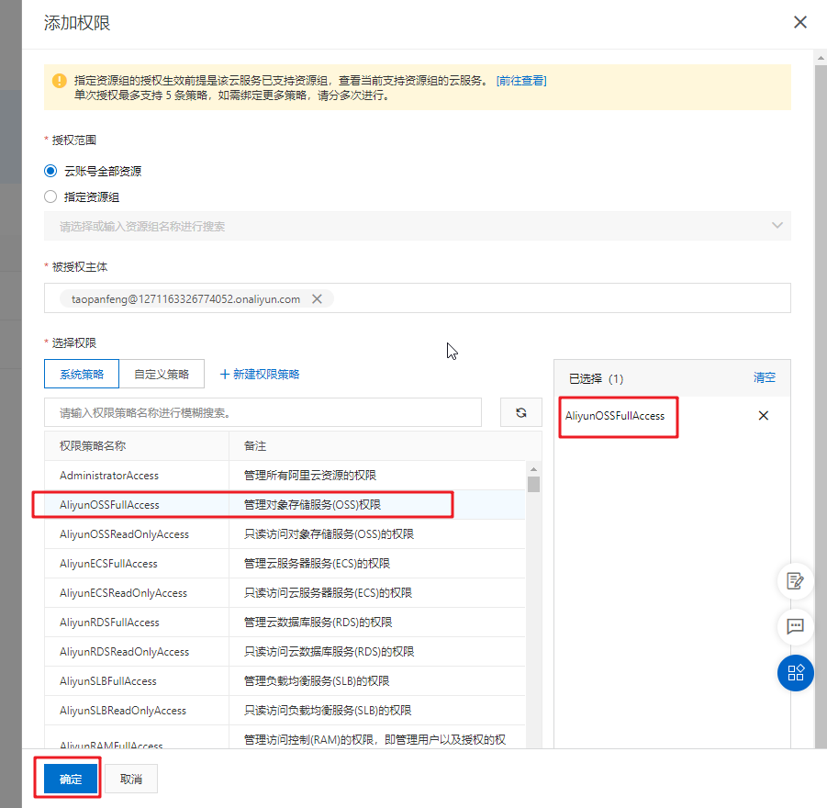Click 清空 to clear selections
The image size is (827, 808).
(765, 378)
